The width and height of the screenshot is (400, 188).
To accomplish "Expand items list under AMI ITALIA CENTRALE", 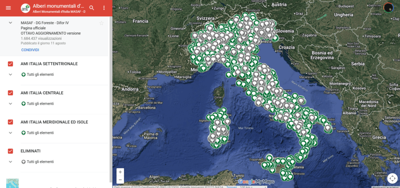I will coord(11,104).
